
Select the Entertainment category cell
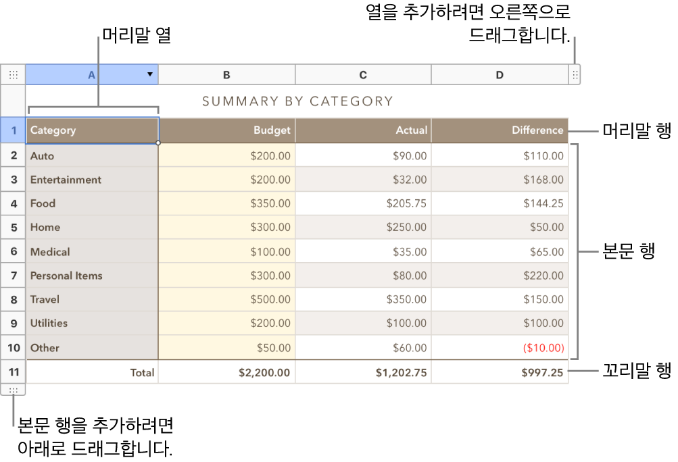(x=93, y=180)
